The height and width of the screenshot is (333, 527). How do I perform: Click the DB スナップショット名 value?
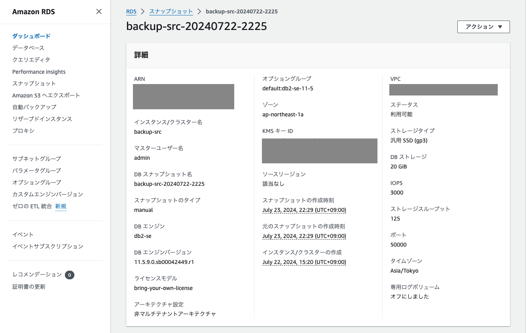tap(169, 184)
